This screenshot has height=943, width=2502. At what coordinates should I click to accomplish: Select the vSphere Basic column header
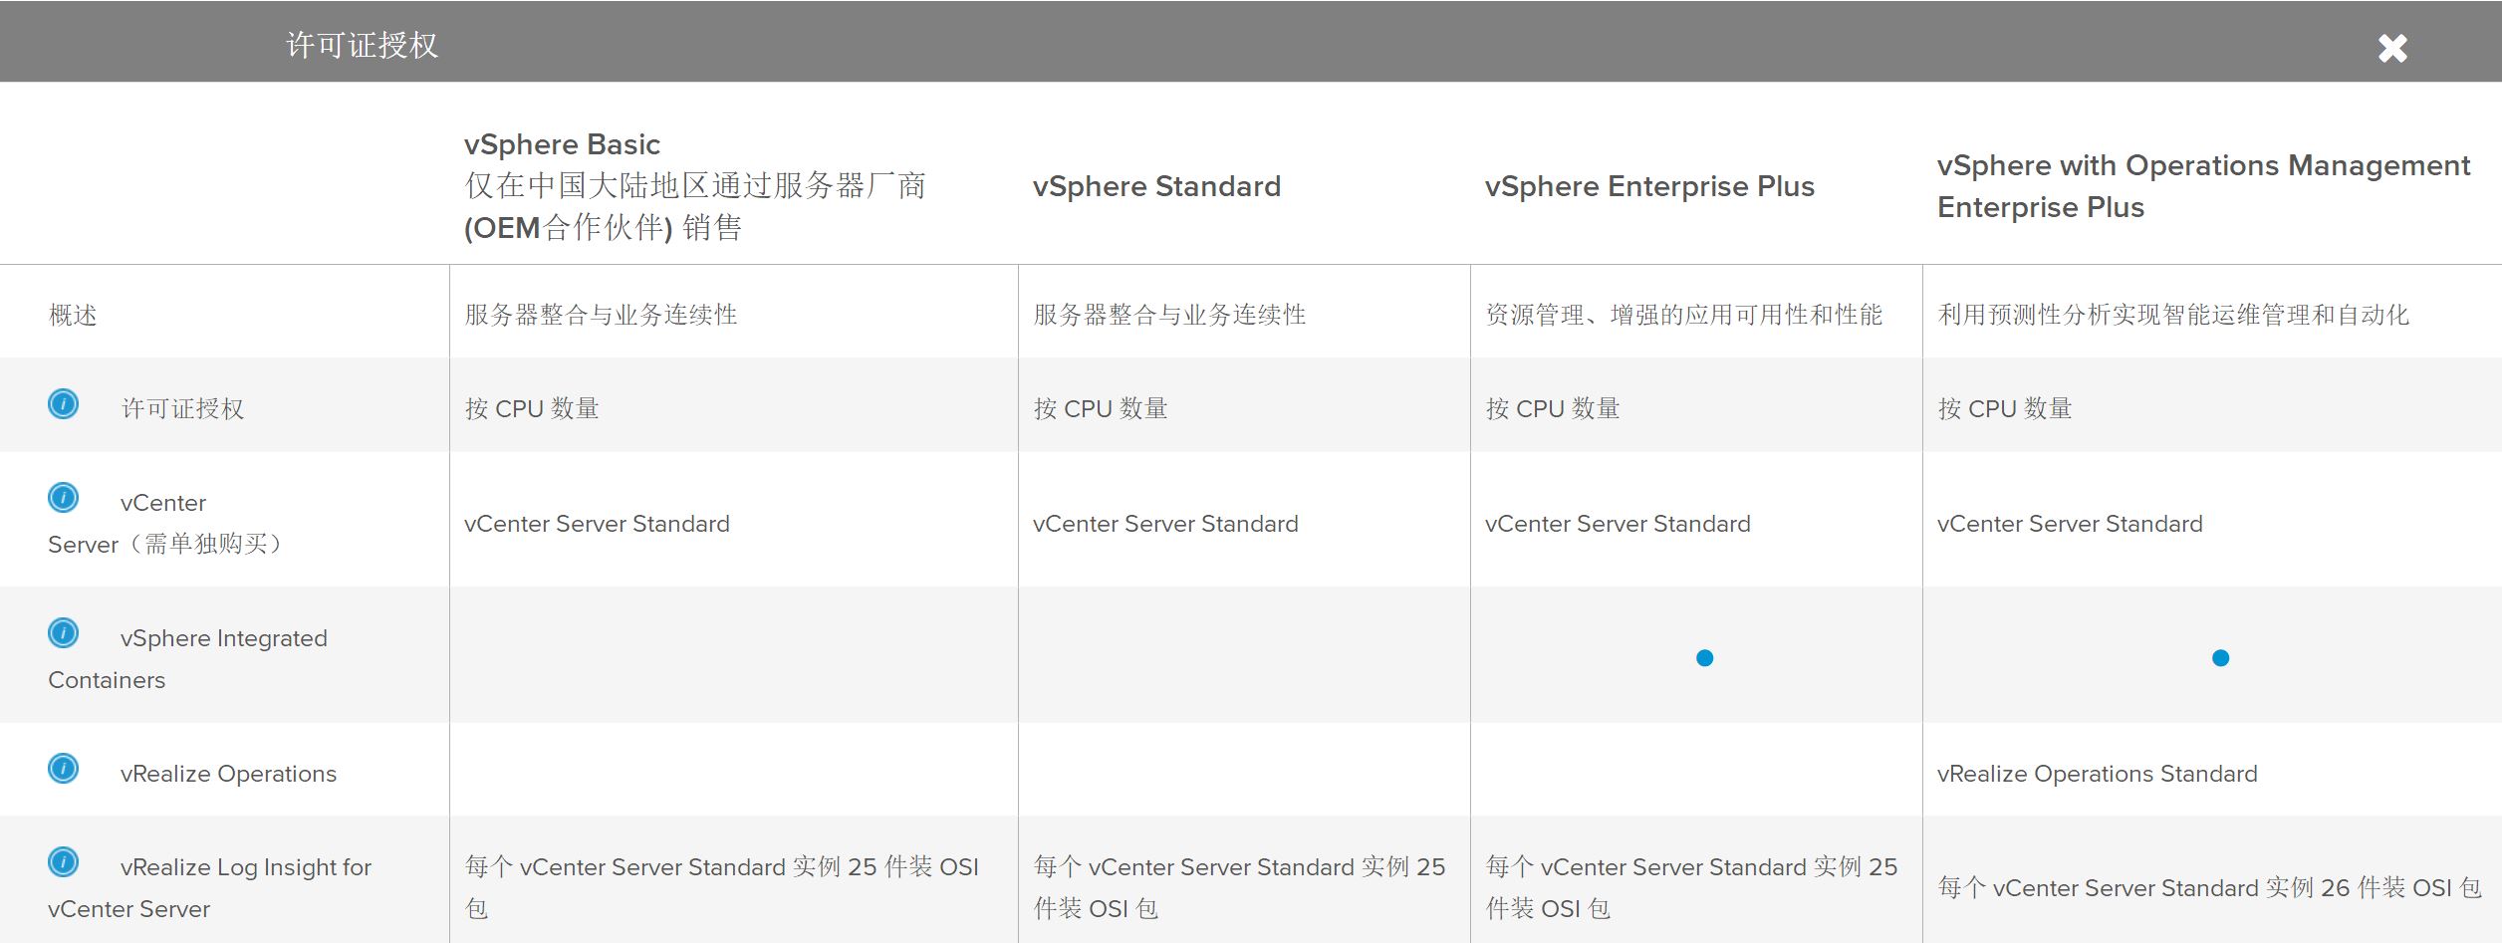coord(562,145)
